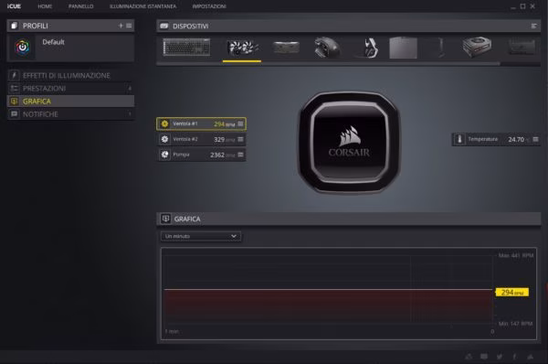Open the Dispositivi panel menu icon

534,26
